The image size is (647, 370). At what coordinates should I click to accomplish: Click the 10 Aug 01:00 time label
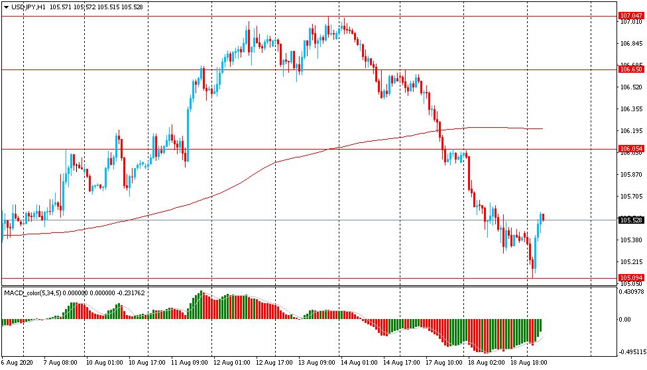point(104,363)
